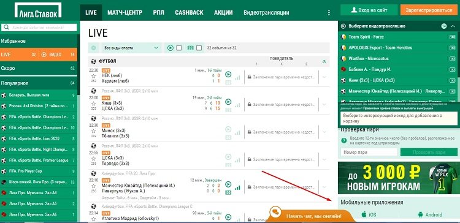This screenshot has height=223, width=460.
Task: Expand more markets for Манчестер Юнайтед match
Action: (324, 187)
